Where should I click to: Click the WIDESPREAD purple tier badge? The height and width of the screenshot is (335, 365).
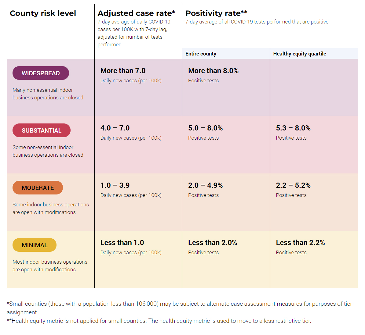[x=41, y=73]
